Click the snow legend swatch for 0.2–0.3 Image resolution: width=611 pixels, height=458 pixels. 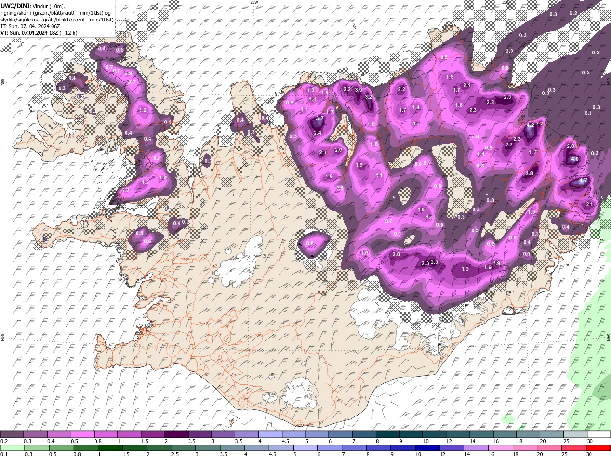tap(12, 435)
